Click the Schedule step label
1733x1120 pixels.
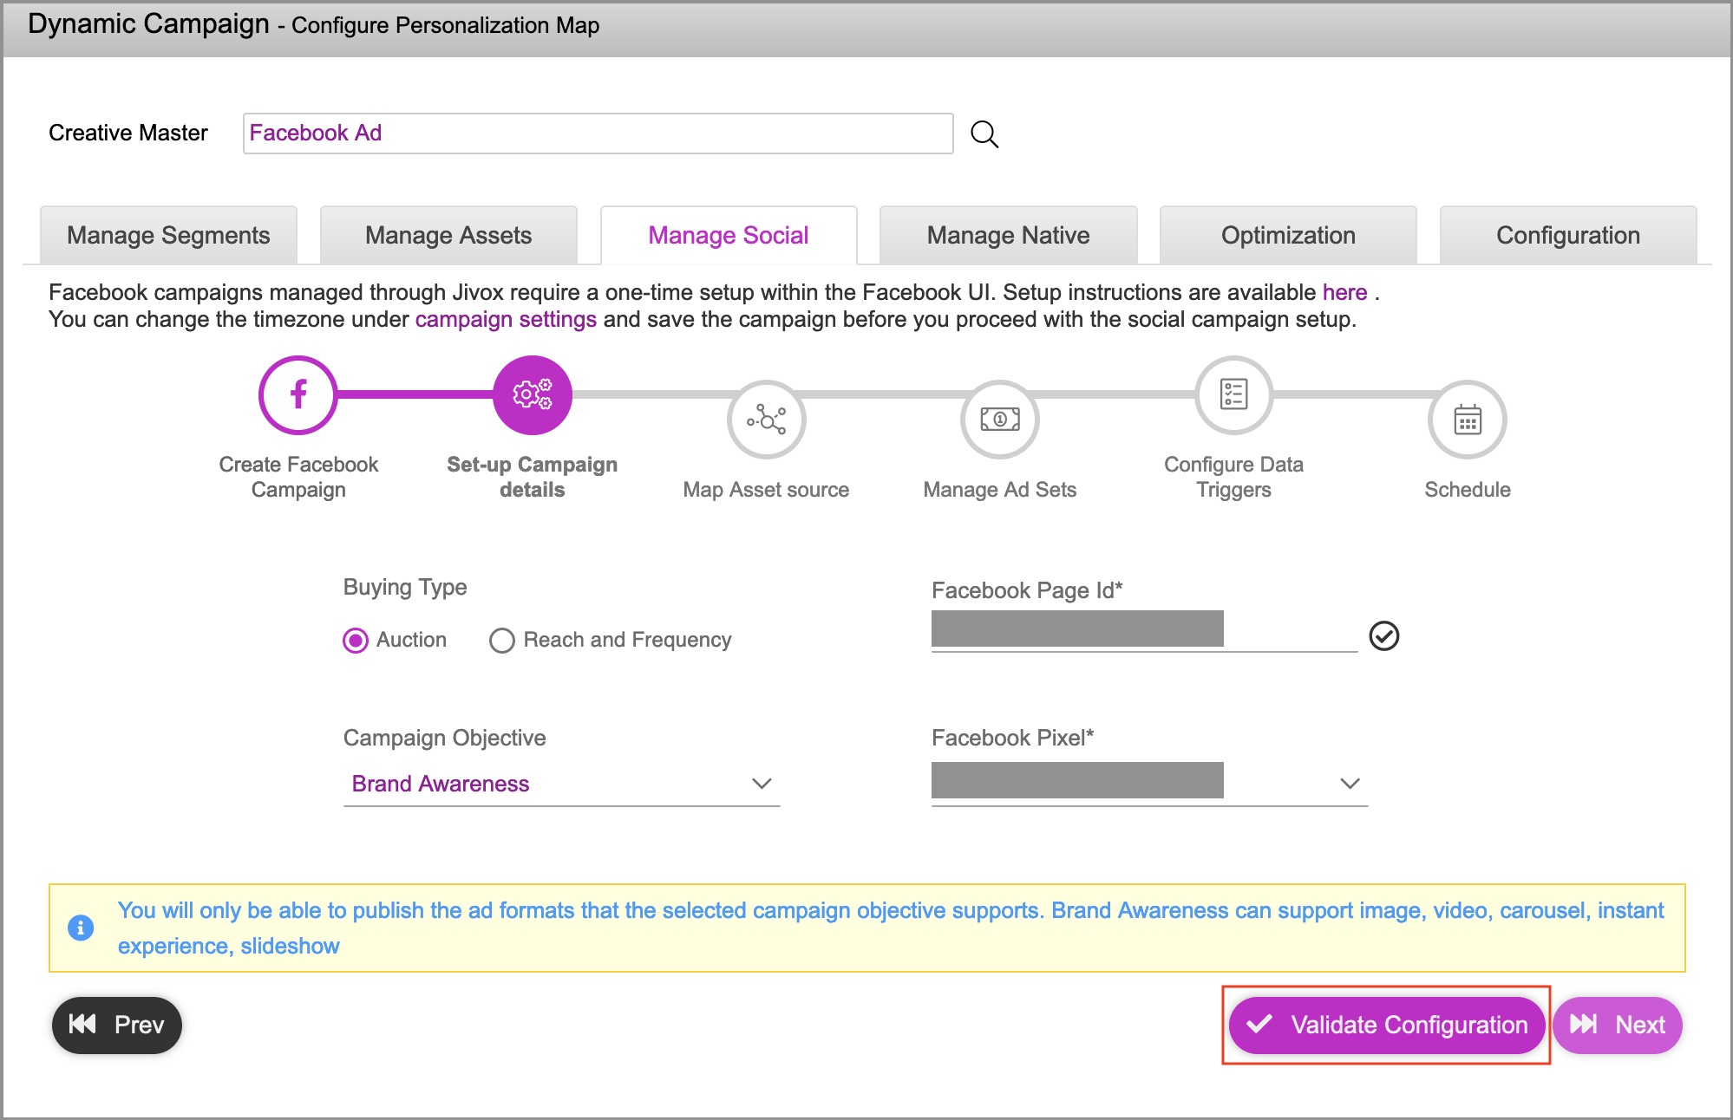coord(1468,490)
